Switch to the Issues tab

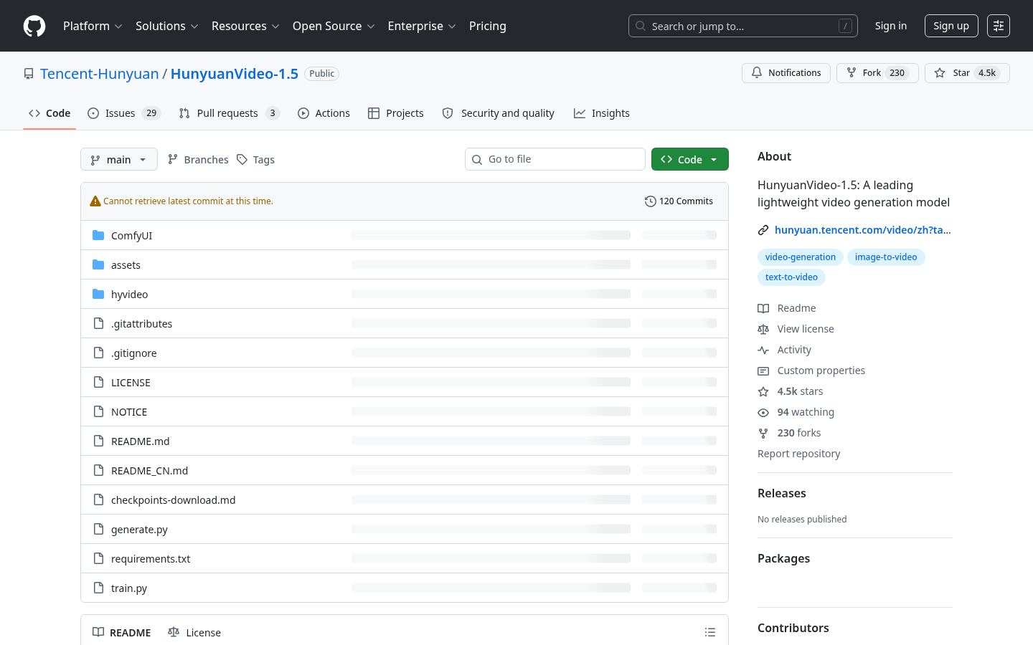tap(124, 113)
